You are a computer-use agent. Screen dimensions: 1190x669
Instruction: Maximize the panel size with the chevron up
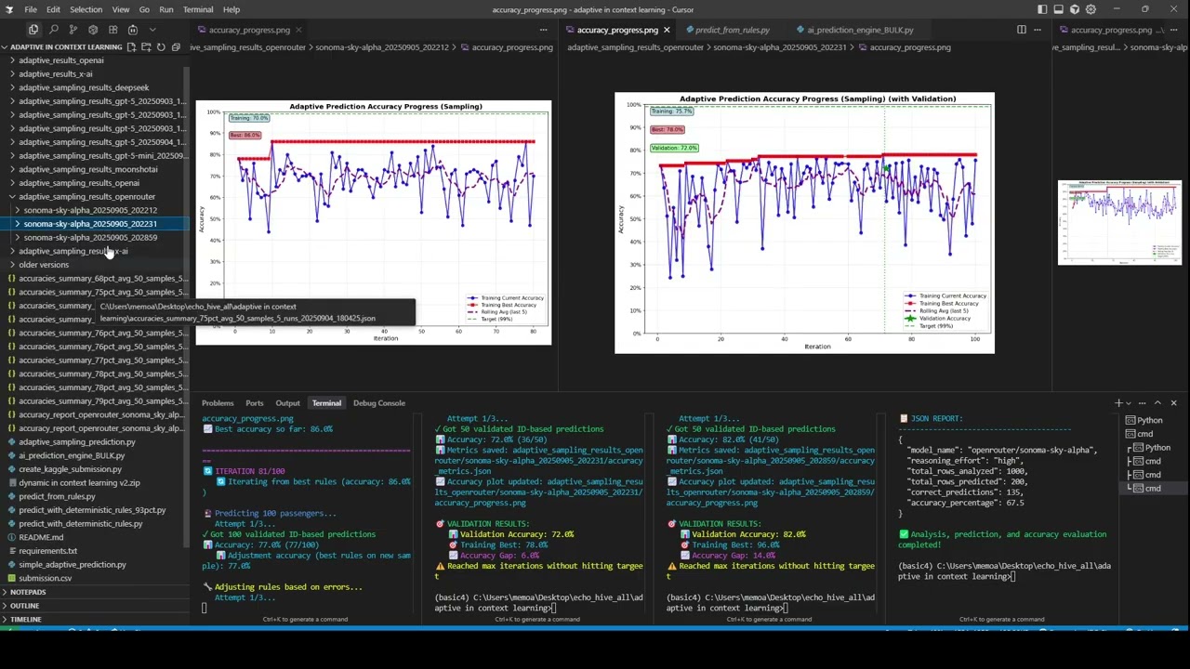[x=1157, y=403]
